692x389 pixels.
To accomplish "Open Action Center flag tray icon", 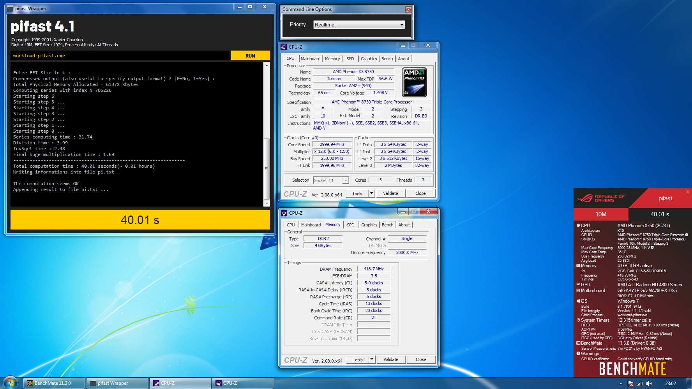I will tap(630, 384).
